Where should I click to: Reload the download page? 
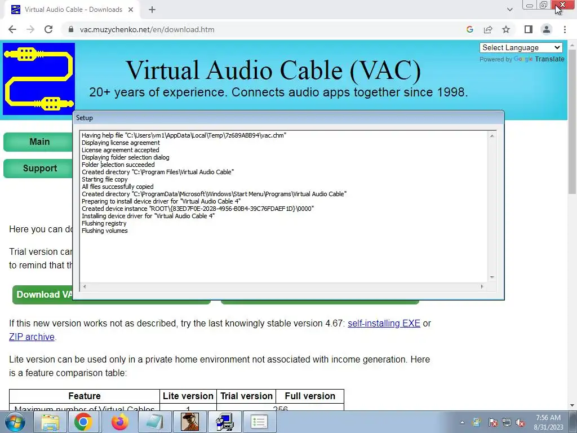tap(48, 29)
